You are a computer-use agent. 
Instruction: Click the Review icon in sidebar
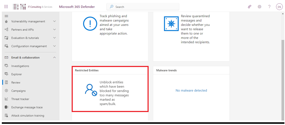6,82
